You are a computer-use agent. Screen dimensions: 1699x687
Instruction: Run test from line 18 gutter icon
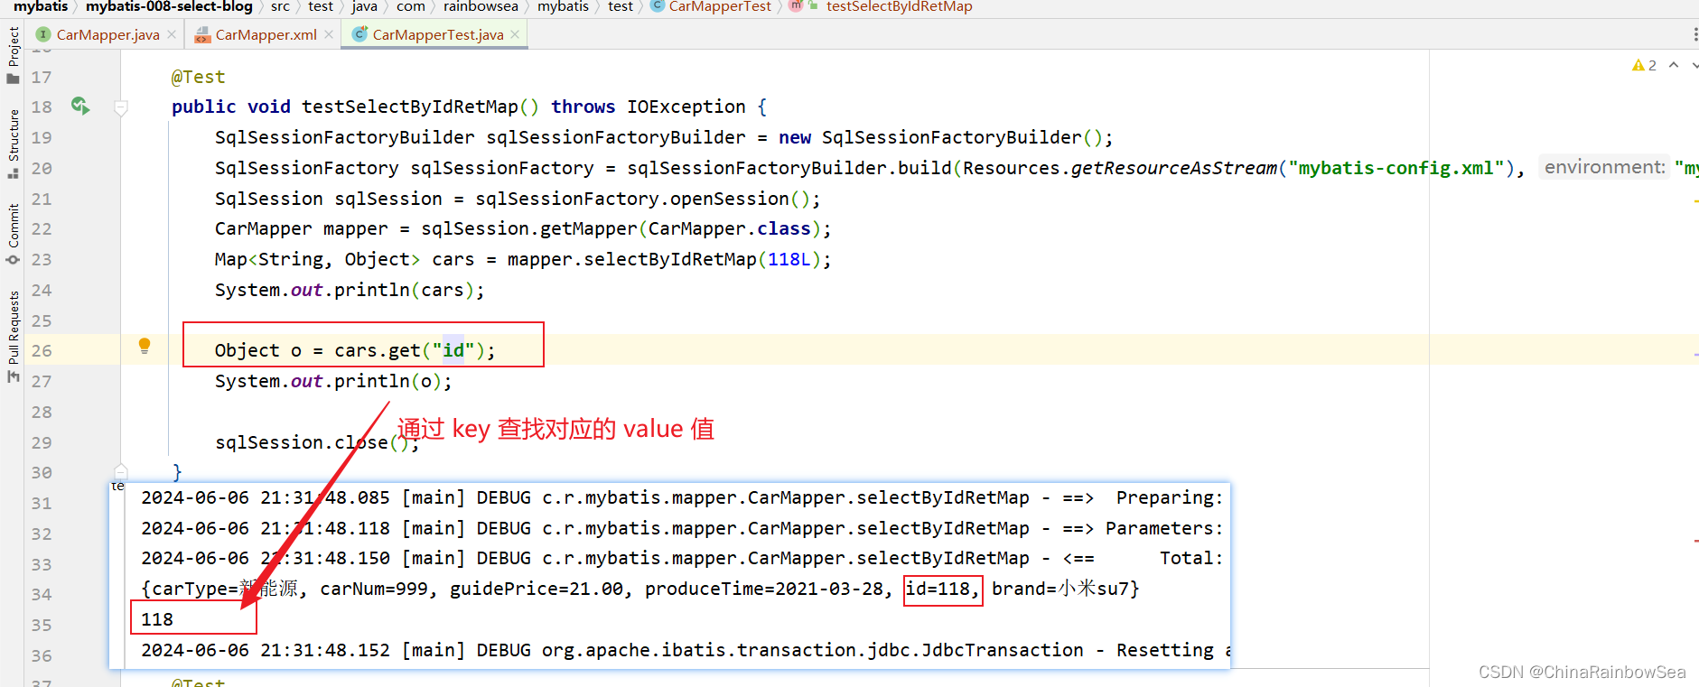[79, 106]
